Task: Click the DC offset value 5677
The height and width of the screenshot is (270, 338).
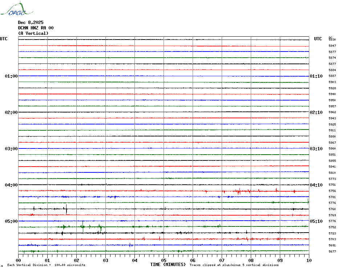Action: click(x=332, y=251)
